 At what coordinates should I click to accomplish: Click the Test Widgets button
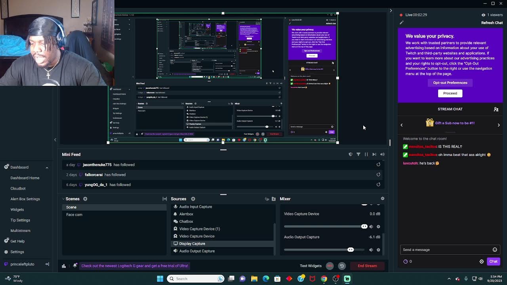(311, 266)
